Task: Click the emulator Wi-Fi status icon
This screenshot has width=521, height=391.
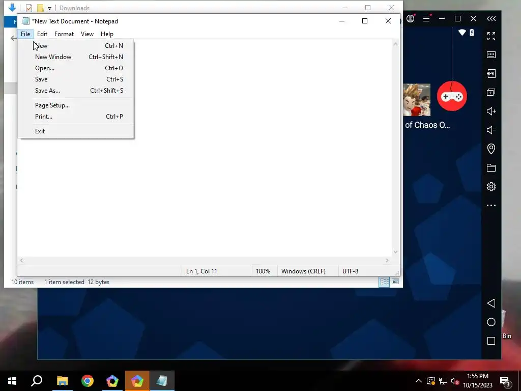Action: coord(462,32)
